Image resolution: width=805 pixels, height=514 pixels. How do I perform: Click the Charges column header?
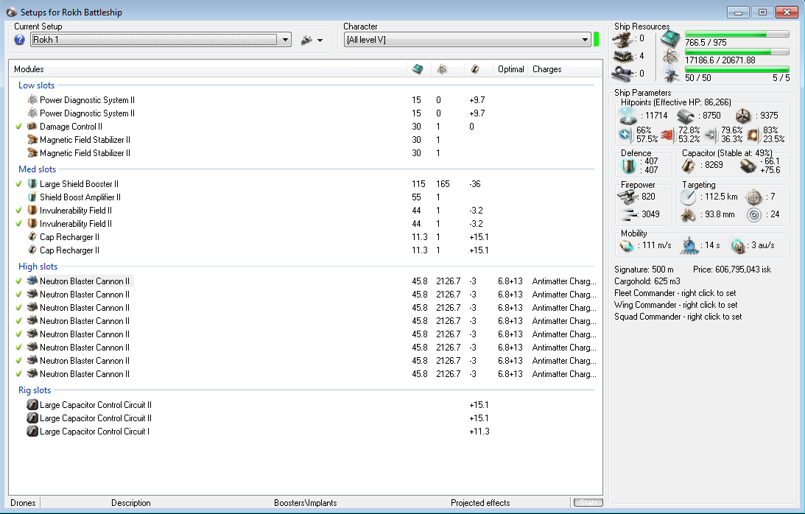[546, 69]
